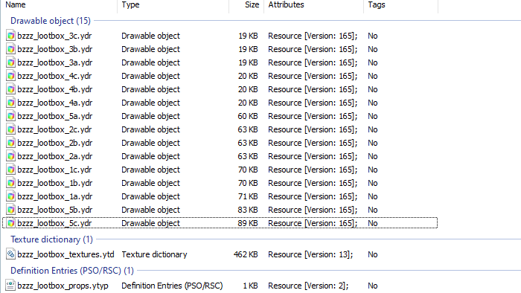The image size is (521, 293).
Task: Collapse the Texture dictionary (1) group
Action: [51, 239]
